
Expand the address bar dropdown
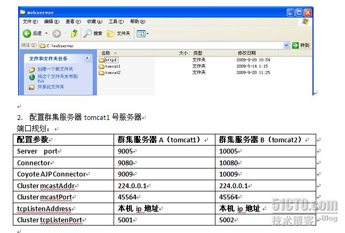(x=286, y=45)
